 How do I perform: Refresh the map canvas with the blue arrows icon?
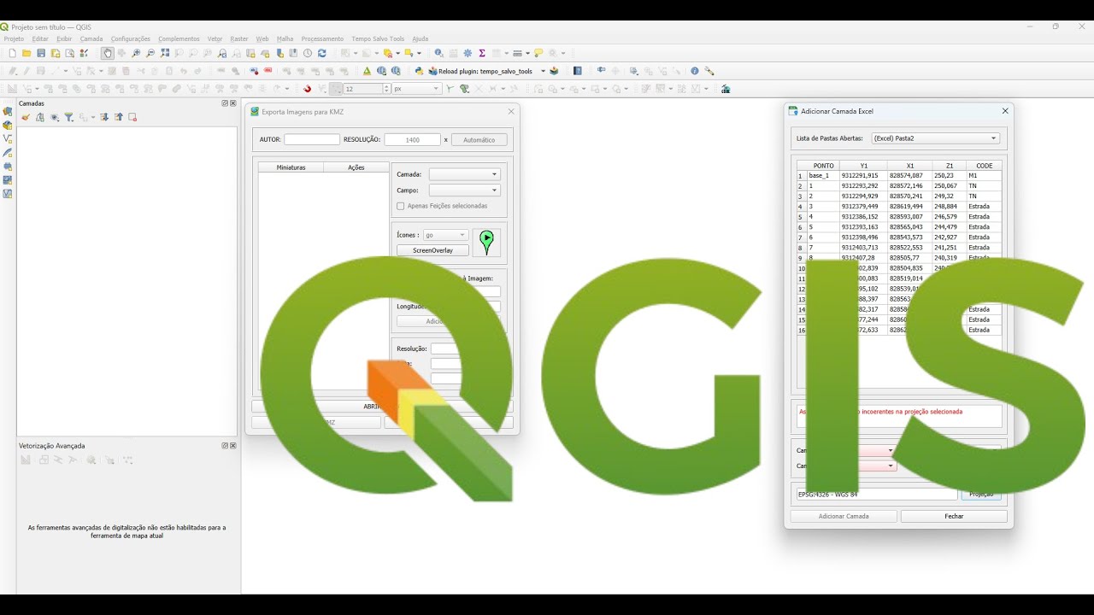[322, 53]
